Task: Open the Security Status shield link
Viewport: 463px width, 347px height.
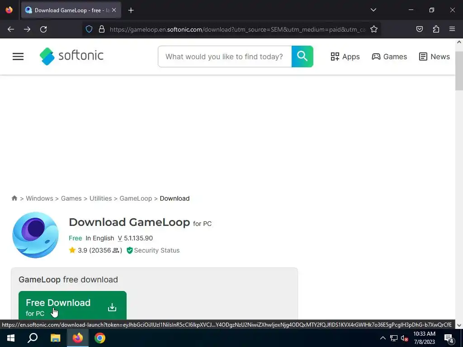Action: point(153,250)
